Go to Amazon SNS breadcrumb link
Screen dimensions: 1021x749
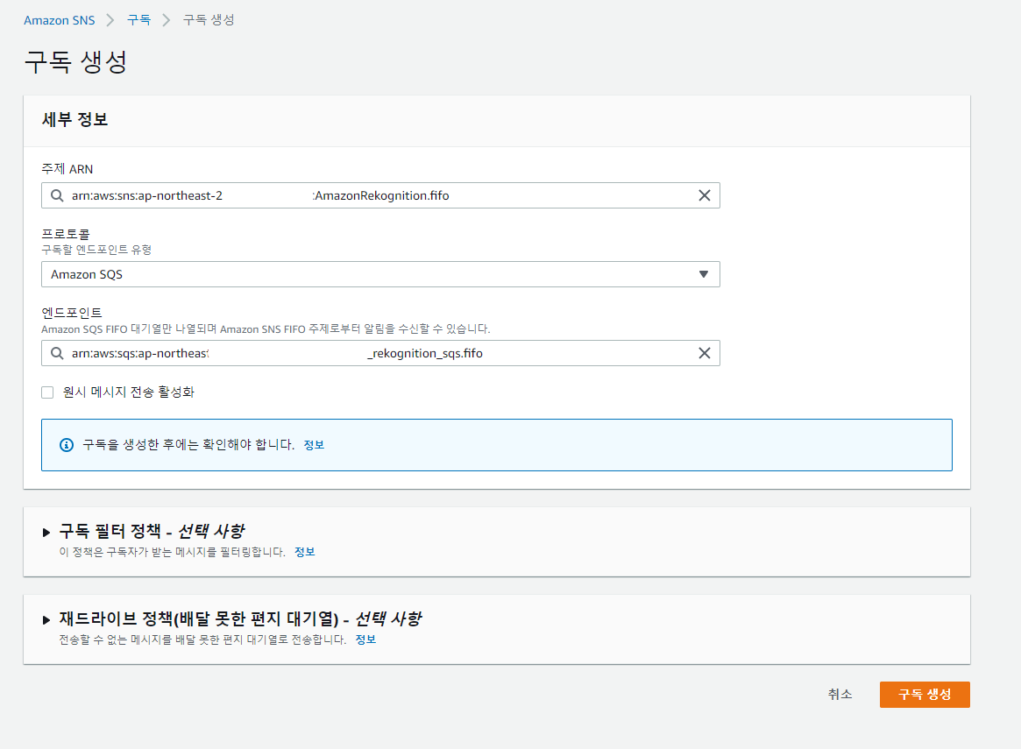pyautogui.click(x=60, y=20)
